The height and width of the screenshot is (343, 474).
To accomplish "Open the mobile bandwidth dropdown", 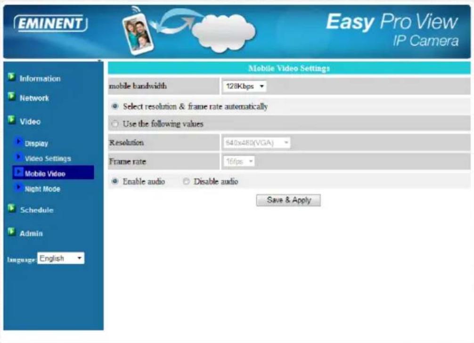I will point(244,86).
